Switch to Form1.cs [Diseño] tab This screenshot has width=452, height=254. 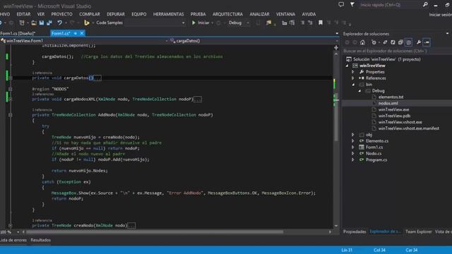[18, 33]
